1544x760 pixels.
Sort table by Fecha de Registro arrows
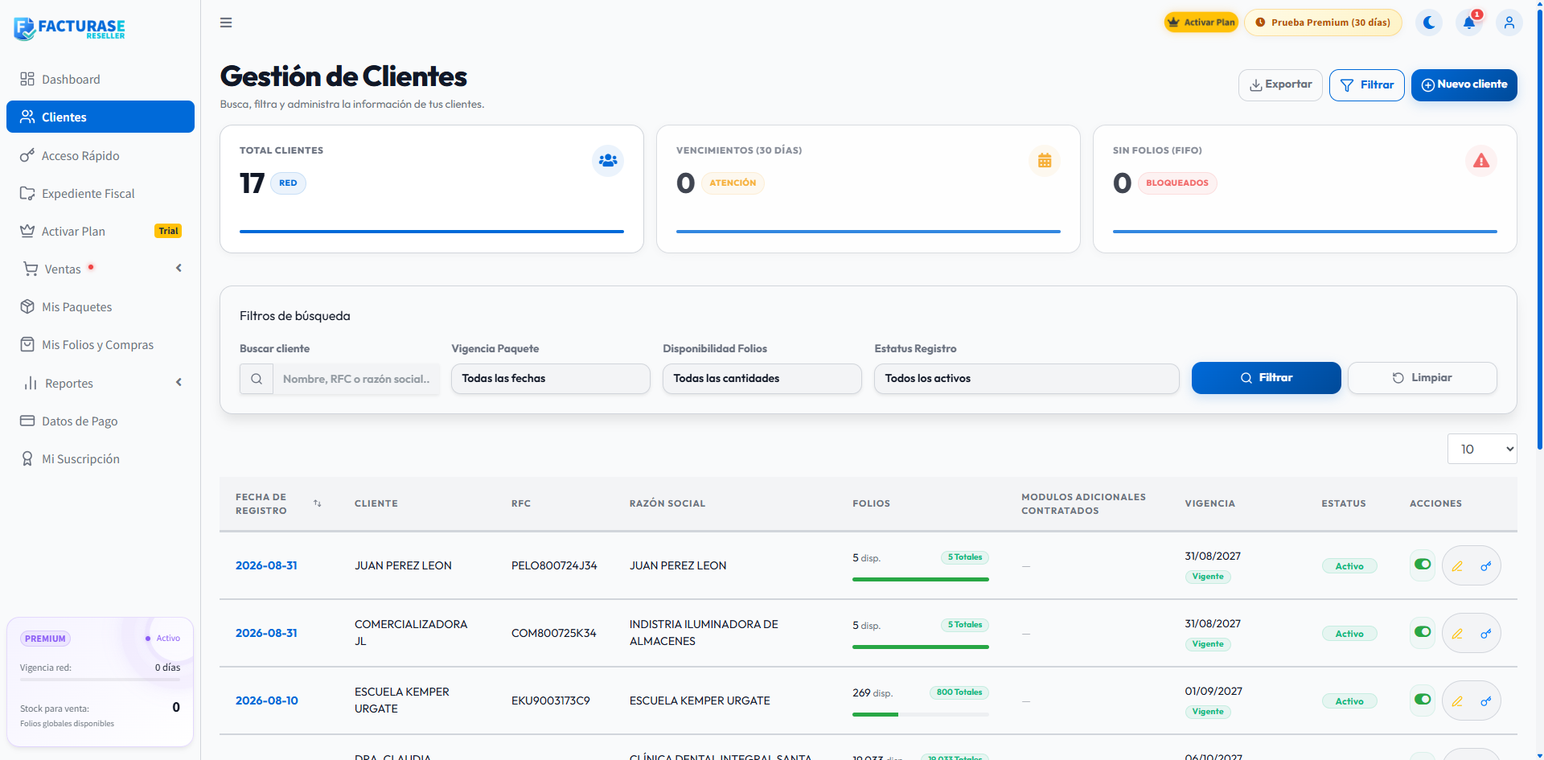(318, 503)
